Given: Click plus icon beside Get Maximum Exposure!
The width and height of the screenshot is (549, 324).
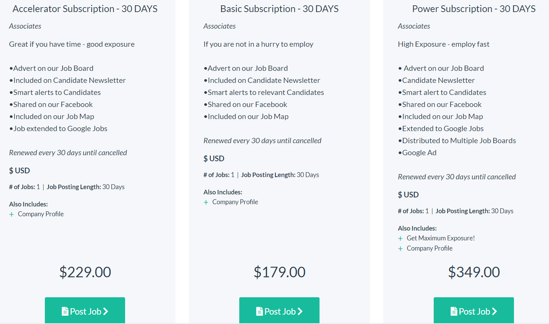Looking at the screenshot, I should [400, 238].
